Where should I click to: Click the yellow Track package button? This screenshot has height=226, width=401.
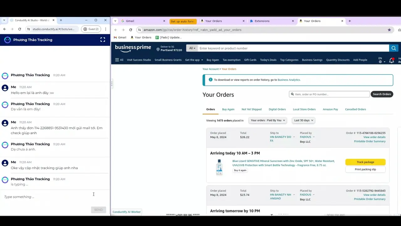[x=365, y=162]
